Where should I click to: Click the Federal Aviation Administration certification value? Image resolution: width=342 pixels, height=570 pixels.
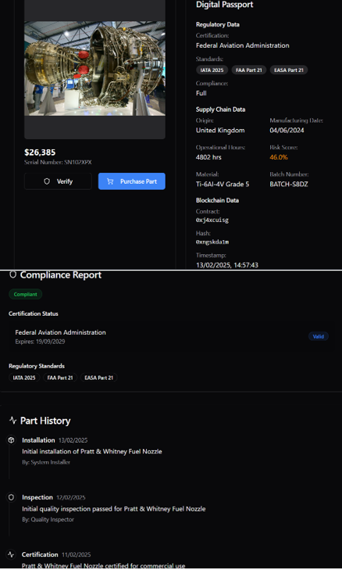pos(243,45)
